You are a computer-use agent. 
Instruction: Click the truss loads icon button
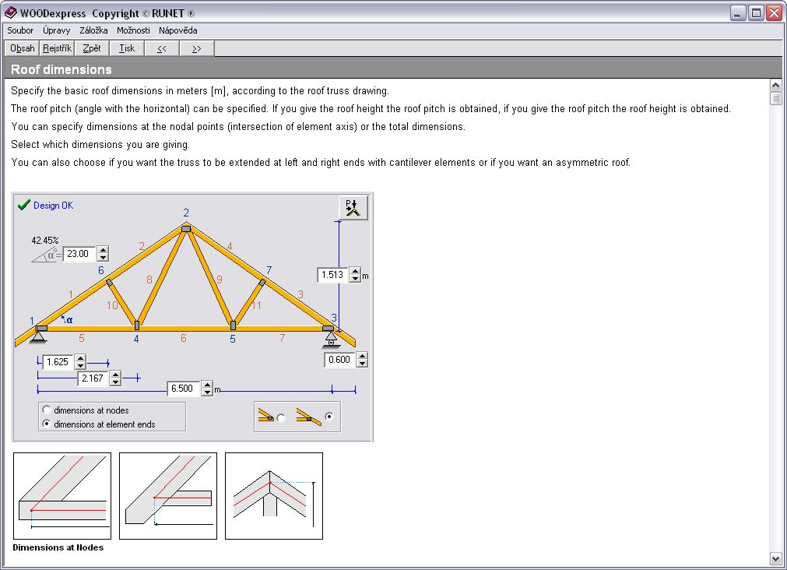coord(353,207)
